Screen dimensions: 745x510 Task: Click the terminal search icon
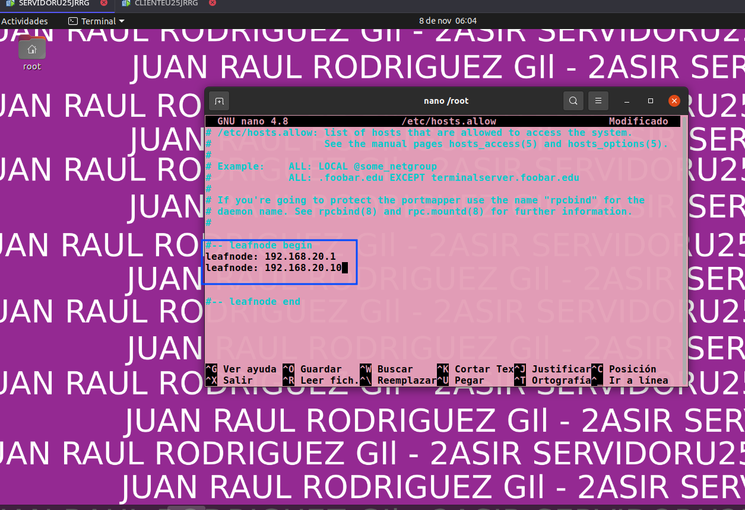pyautogui.click(x=573, y=101)
